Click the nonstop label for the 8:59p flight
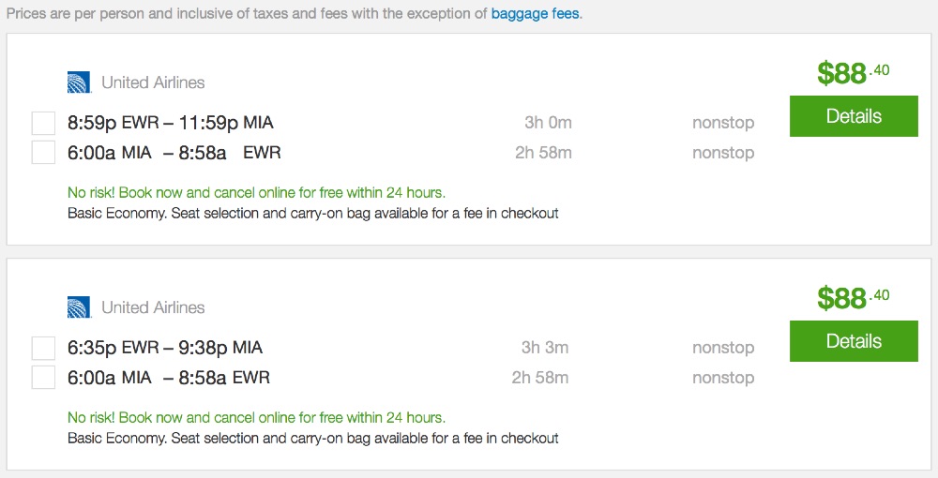Viewport: 938px width, 478px height. pyautogui.click(x=722, y=123)
